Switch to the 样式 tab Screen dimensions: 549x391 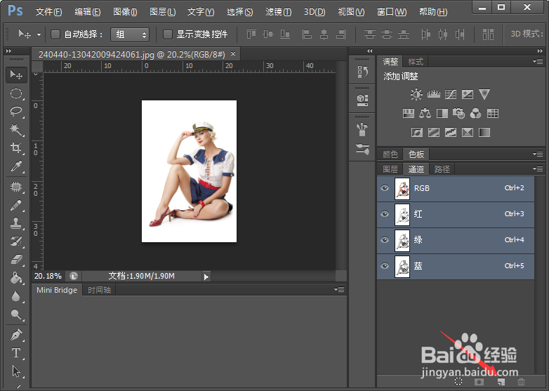[416, 62]
